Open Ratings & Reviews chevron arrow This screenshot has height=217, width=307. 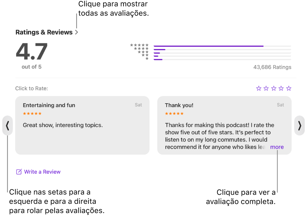click(x=76, y=32)
